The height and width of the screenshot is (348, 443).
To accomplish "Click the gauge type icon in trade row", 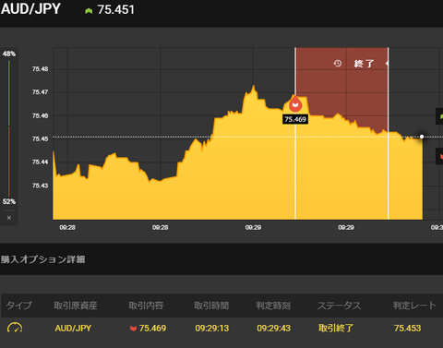I will click(x=15, y=328).
